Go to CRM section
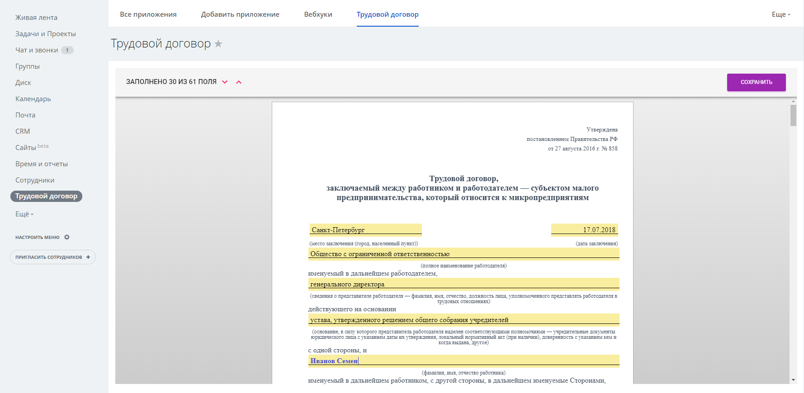This screenshot has height=393, width=804. pos(23,131)
